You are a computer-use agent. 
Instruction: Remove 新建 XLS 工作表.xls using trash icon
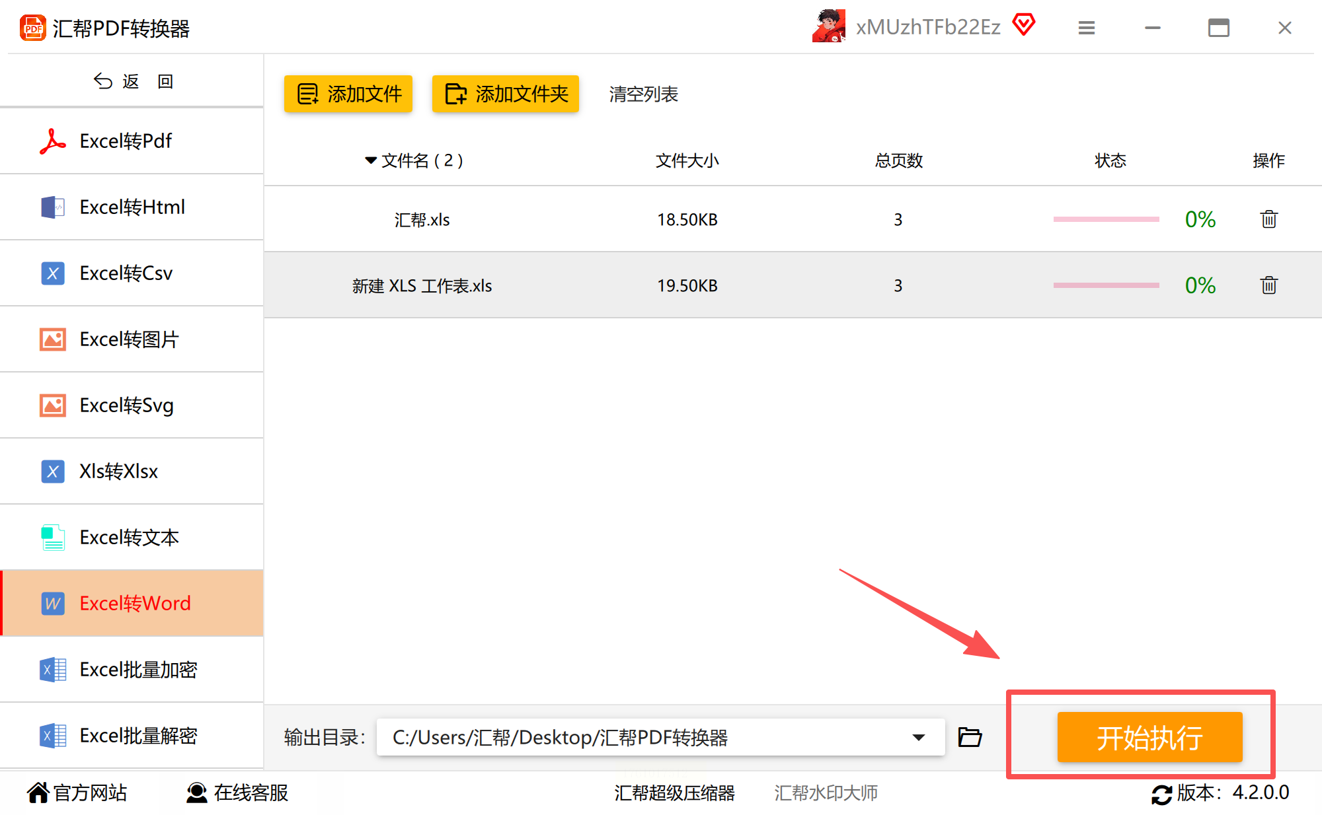(x=1268, y=285)
